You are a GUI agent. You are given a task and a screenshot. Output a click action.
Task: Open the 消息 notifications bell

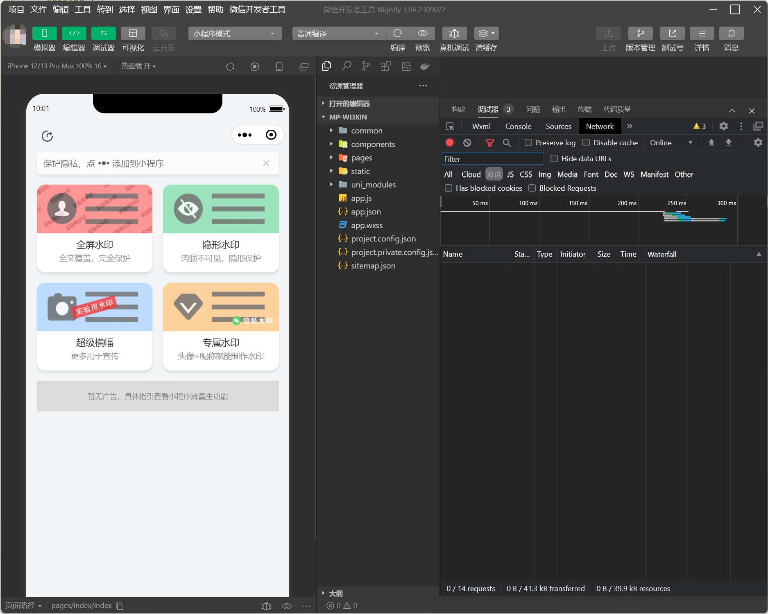click(732, 33)
